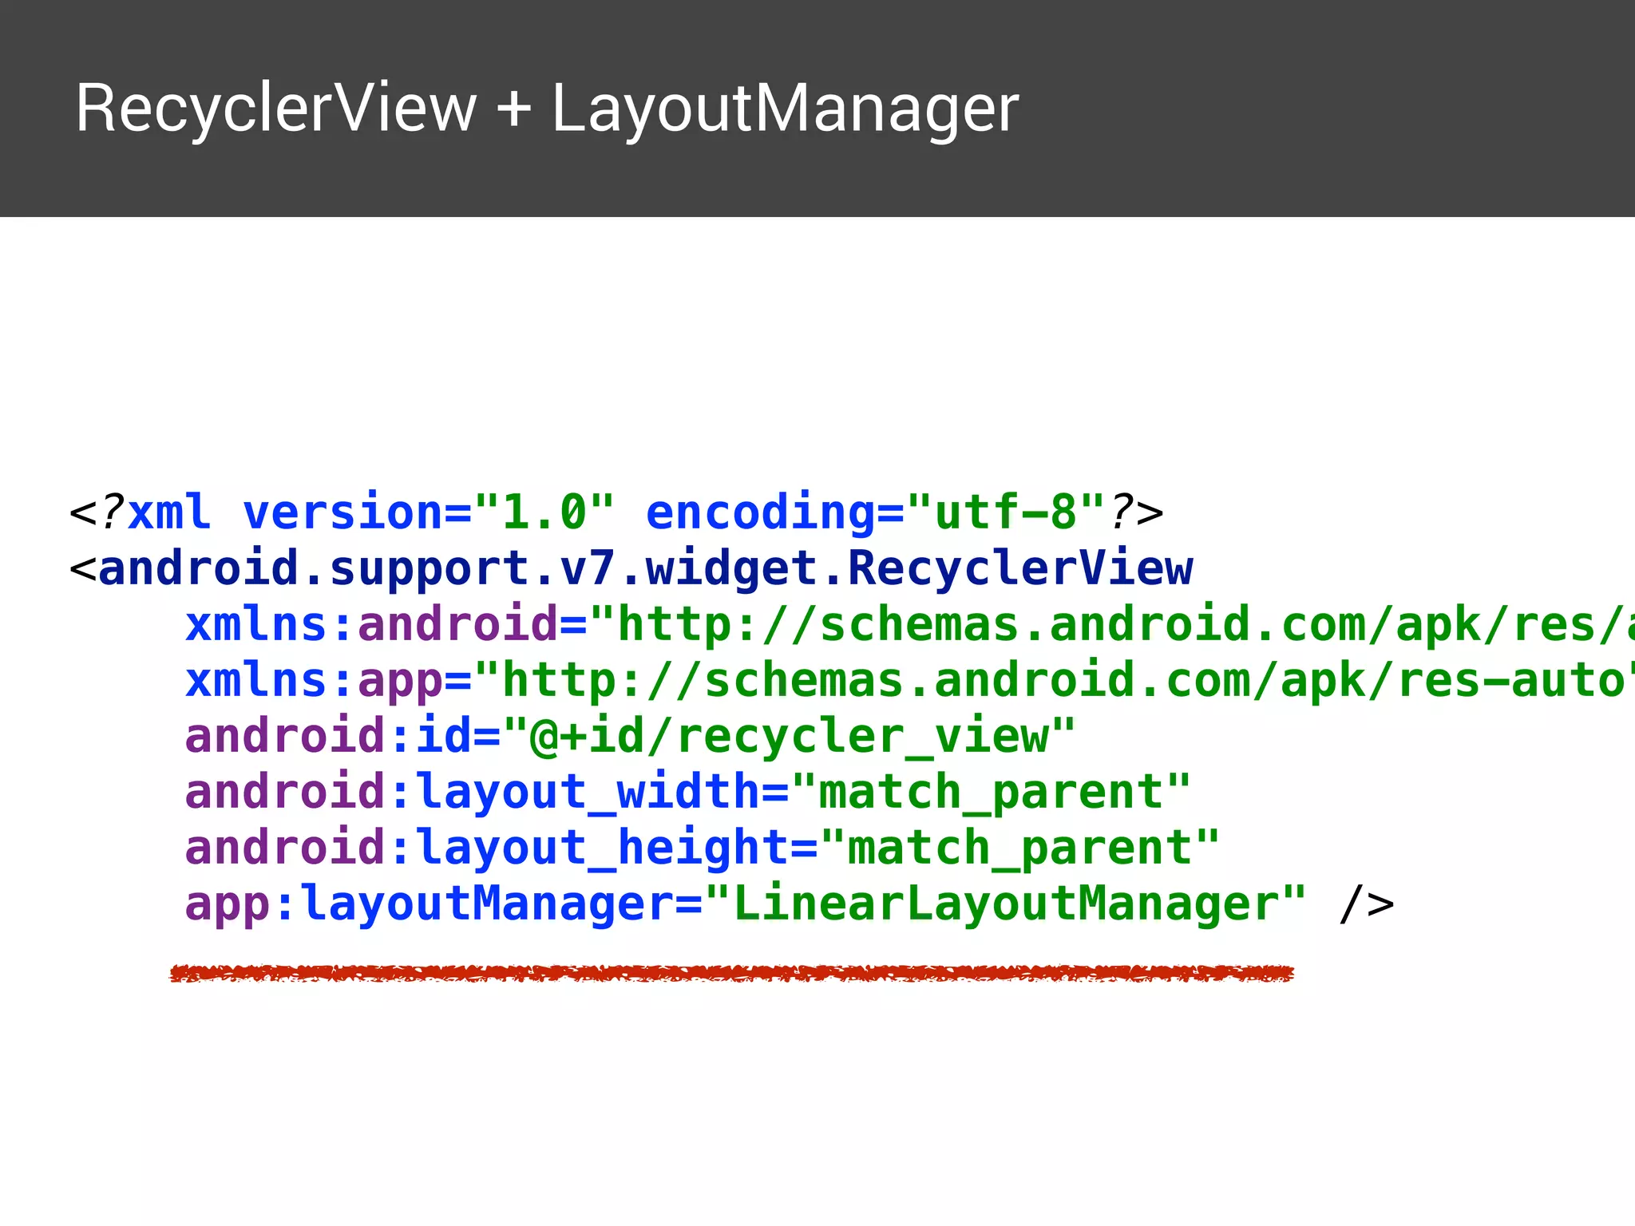Image resolution: width=1635 pixels, height=1226 pixels.
Task: Click the 'xmlns:android' namespace attribute line
Action: 910,623
